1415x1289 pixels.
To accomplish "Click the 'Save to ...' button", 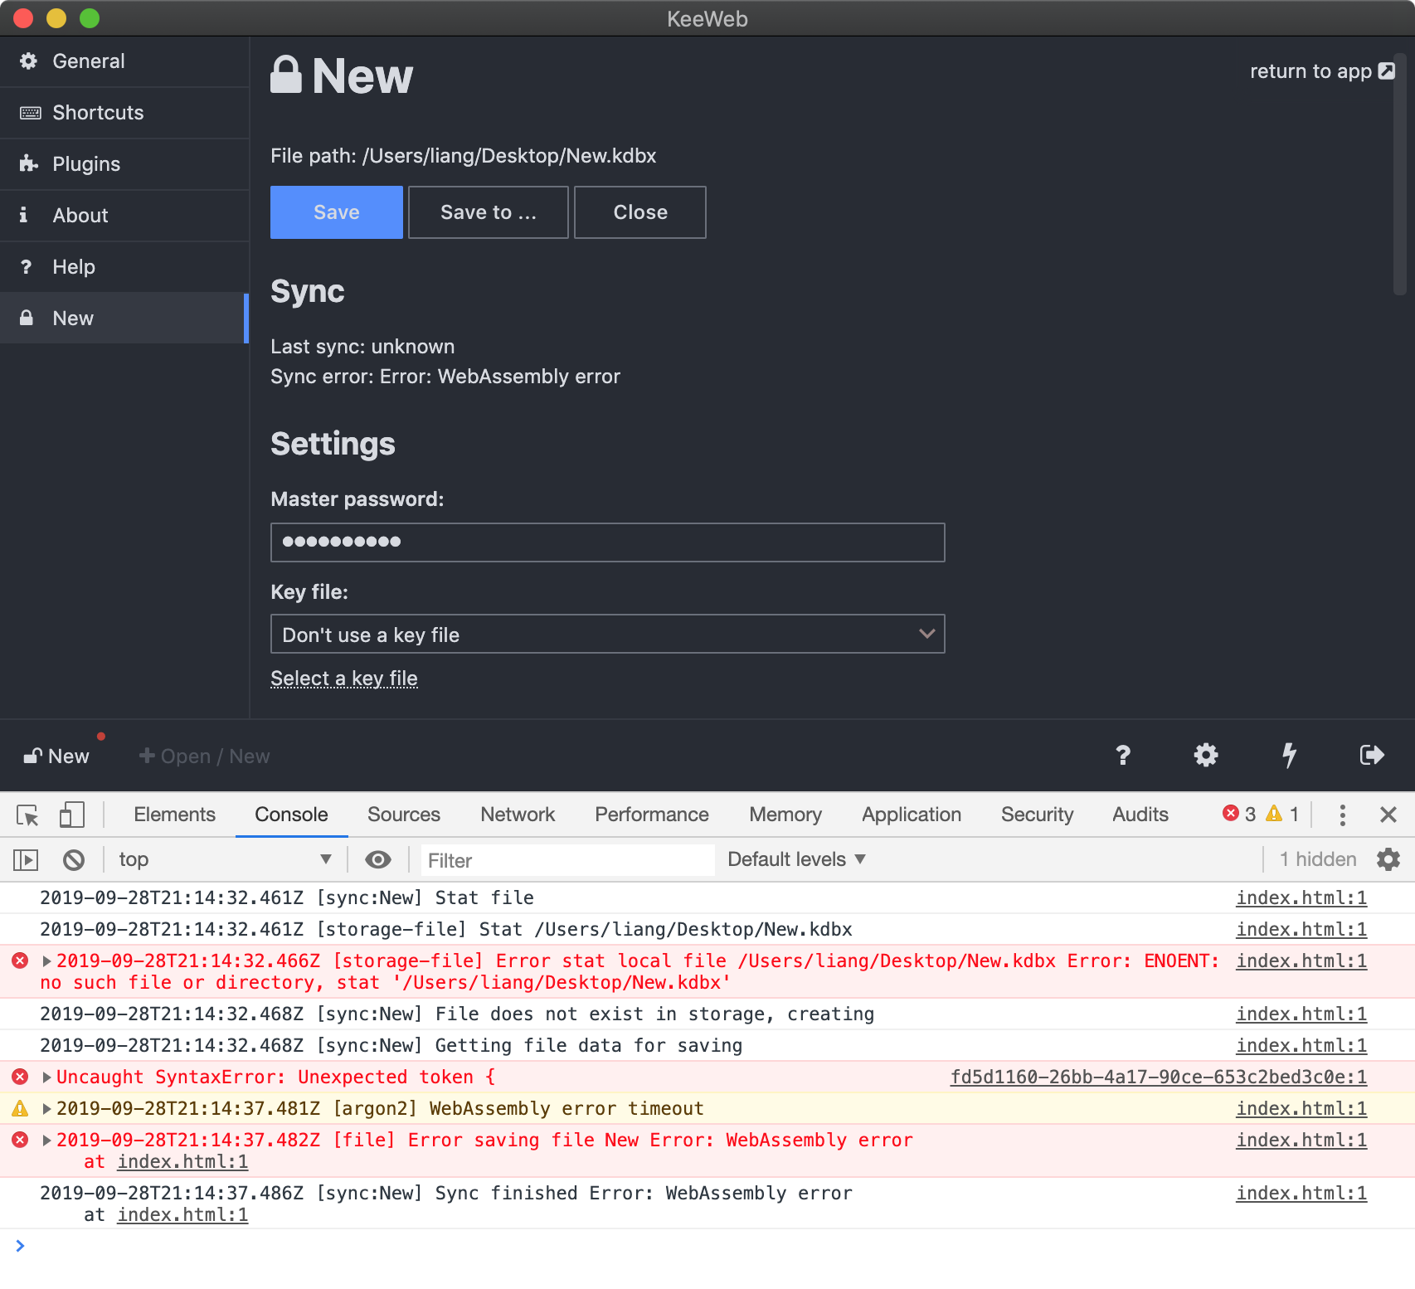I will point(489,212).
